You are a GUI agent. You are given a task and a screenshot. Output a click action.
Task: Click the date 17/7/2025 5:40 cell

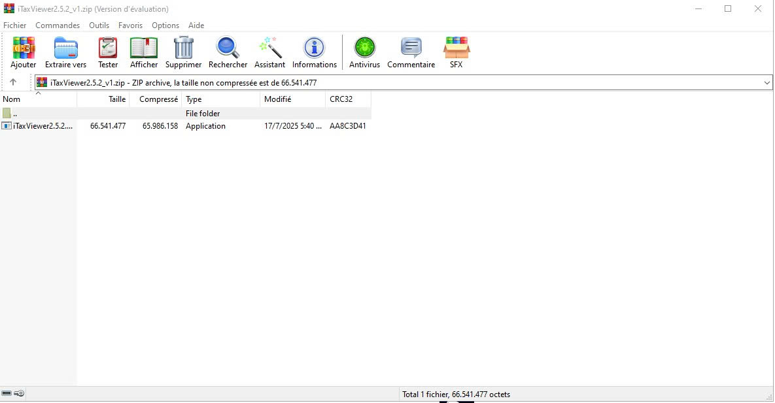pos(292,126)
